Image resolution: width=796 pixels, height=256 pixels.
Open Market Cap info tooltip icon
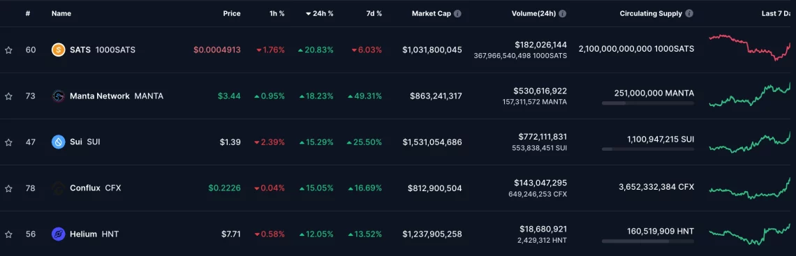457,14
